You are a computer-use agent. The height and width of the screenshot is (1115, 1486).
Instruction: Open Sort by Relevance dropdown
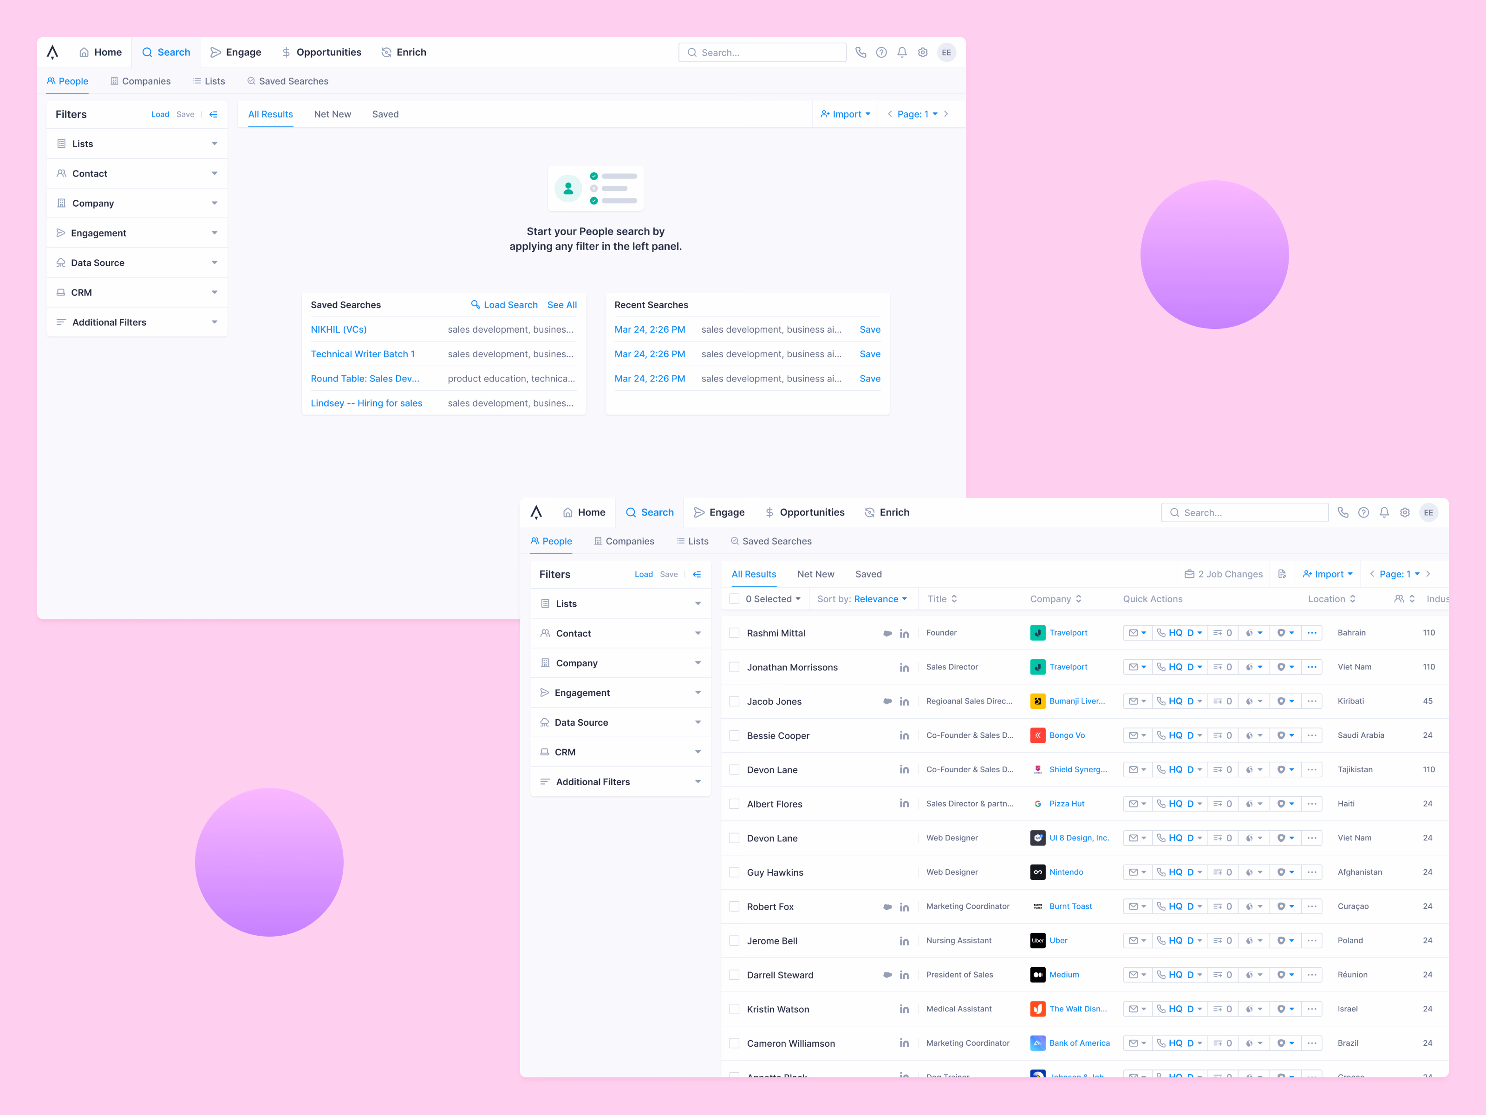862,599
